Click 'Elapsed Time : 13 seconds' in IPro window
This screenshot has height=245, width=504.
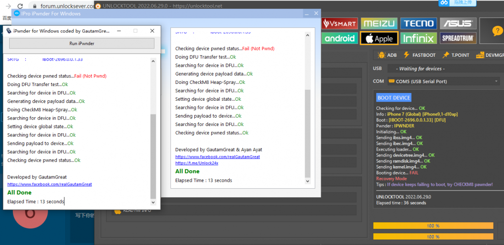203,180
